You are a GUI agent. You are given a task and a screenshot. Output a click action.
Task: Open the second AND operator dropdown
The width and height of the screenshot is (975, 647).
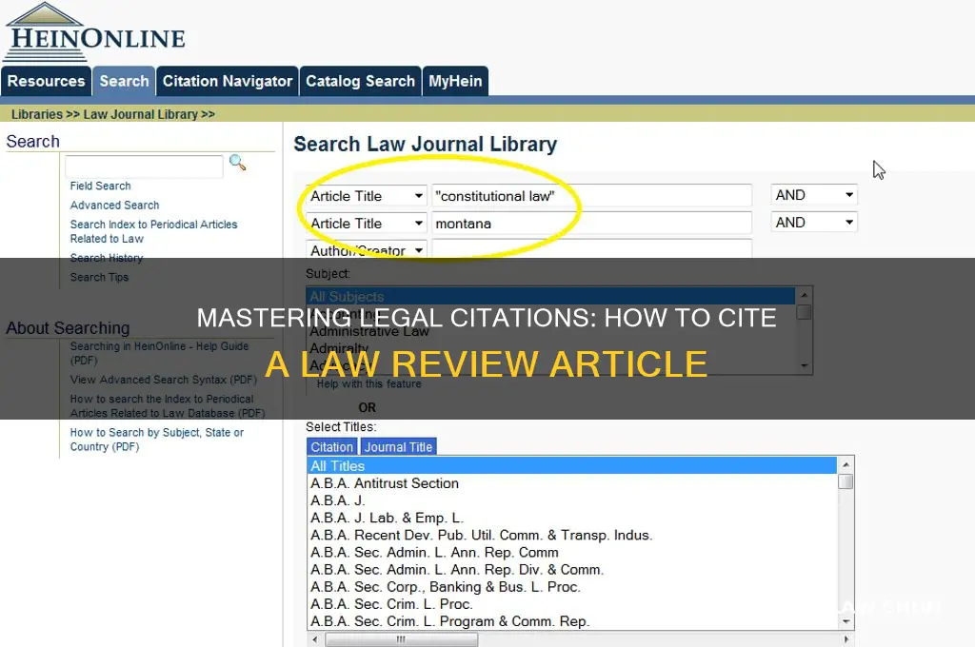(x=813, y=223)
